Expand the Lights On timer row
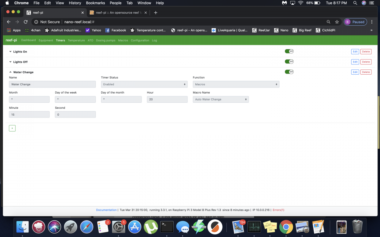This screenshot has width=380, height=237. click(x=20, y=52)
